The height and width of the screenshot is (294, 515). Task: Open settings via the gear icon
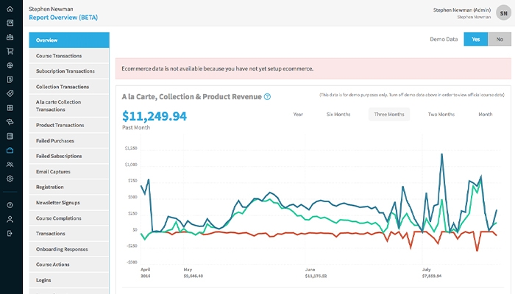[10, 179]
